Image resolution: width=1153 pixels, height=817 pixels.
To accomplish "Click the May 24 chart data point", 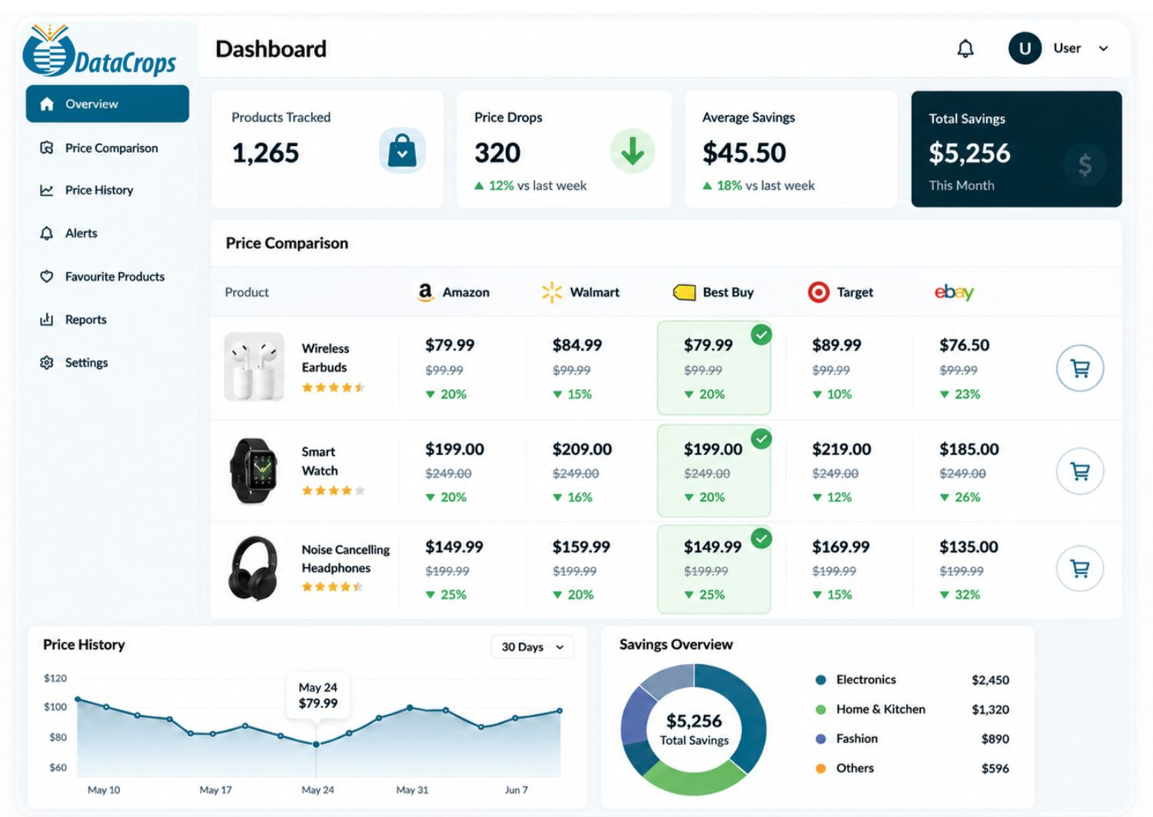I will (x=316, y=744).
